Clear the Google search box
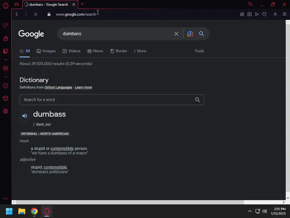Screen dimensions: 290x218 coord(176,34)
